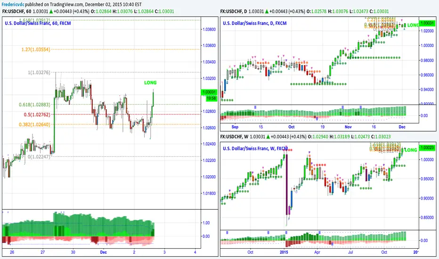This screenshot has width=439, height=259.
Task: Click the 19:58 bar countdown label
Action: (211, 98)
